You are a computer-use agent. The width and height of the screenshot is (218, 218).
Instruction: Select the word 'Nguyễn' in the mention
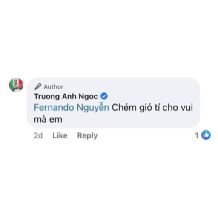coord(93,108)
